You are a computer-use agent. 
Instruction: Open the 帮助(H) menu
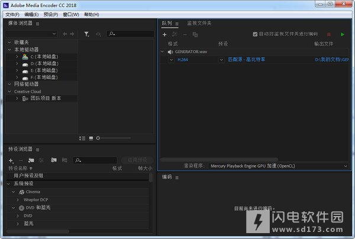[x=92, y=15]
